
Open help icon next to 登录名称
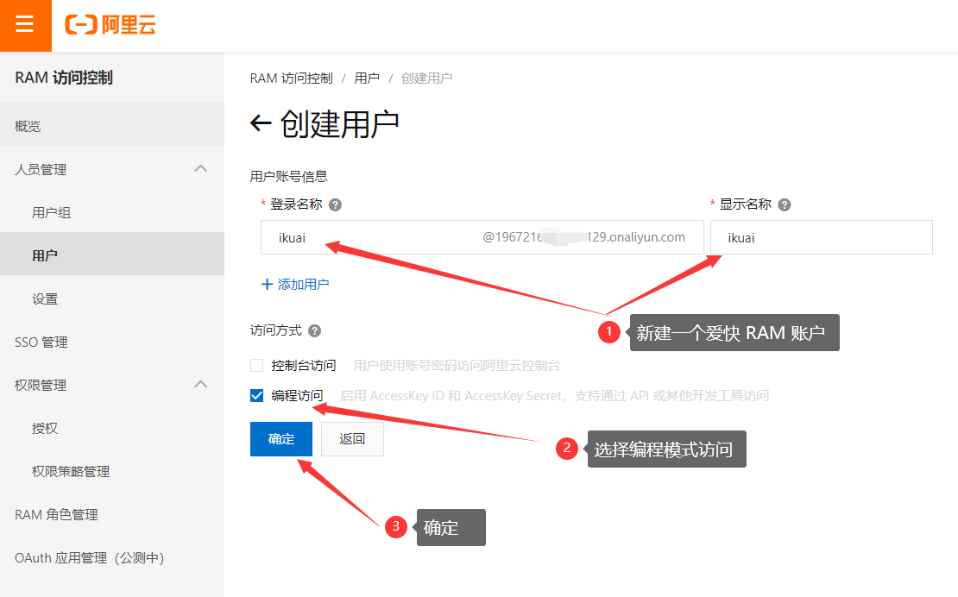(x=335, y=205)
